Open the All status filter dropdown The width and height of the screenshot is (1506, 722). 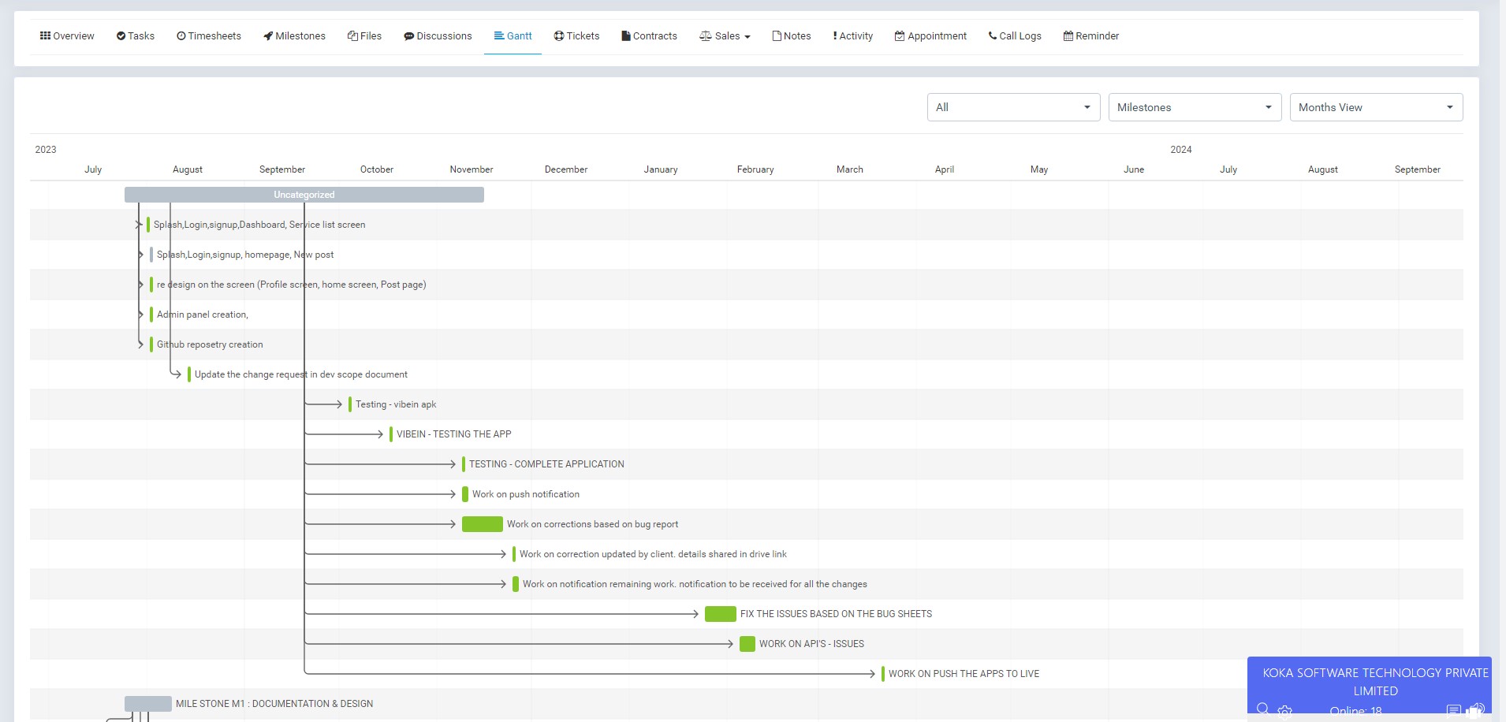tap(1013, 107)
